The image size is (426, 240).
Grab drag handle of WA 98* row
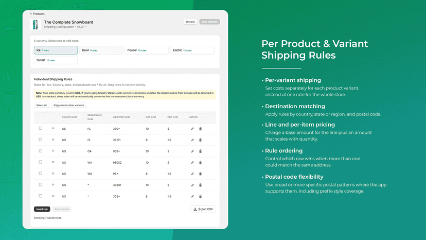click(x=53, y=174)
